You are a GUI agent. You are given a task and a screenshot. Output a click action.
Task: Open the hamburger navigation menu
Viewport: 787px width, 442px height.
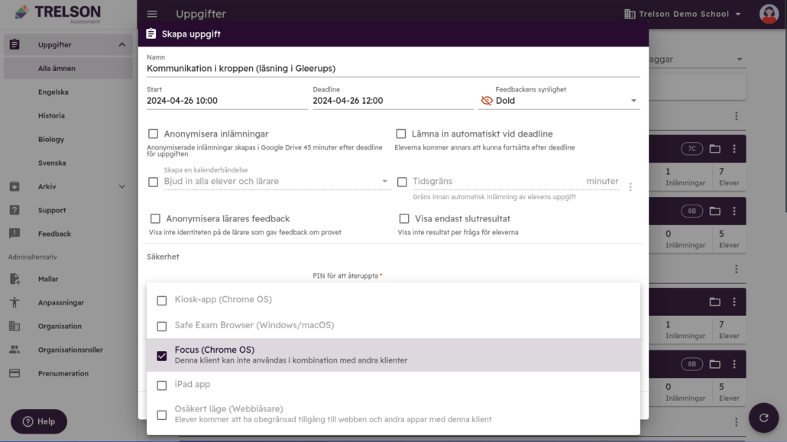click(x=152, y=15)
